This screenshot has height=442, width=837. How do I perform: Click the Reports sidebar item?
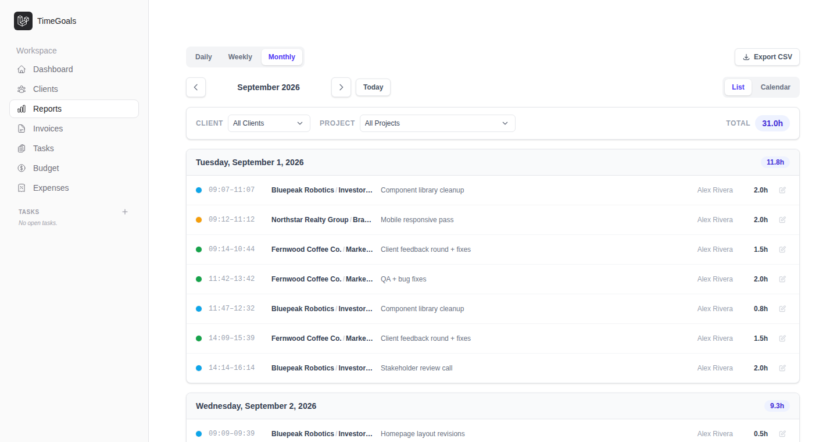coord(74,109)
